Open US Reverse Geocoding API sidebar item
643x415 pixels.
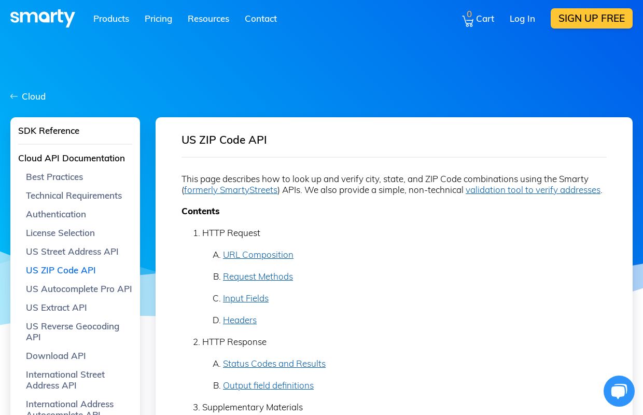click(x=73, y=331)
